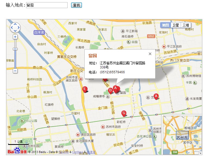Screen dimensions: 219x166
Task: Click the 半园 garden icon
Action: (x=195, y=83)
